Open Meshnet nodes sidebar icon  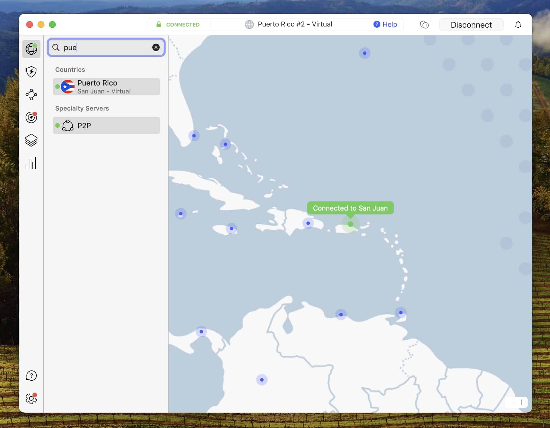pos(31,95)
